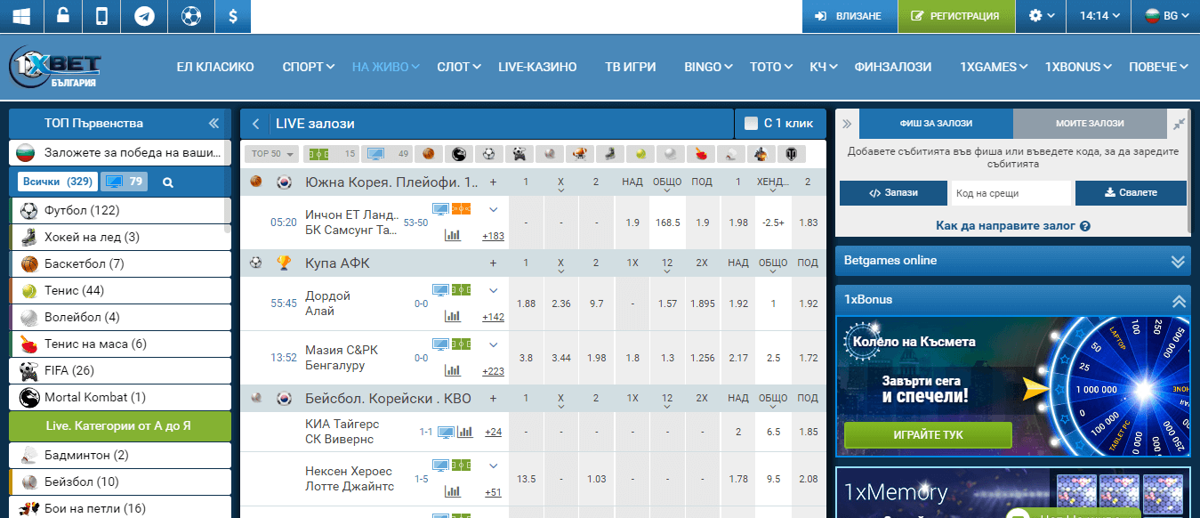The width and height of the screenshot is (1200, 518).
Task: Open the LIVE-КАЗИНО menu item
Action: [x=537, y=67]
